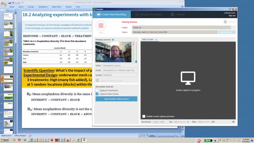Uncheck the Capture Main Screen checkbox

coord(97,94)
